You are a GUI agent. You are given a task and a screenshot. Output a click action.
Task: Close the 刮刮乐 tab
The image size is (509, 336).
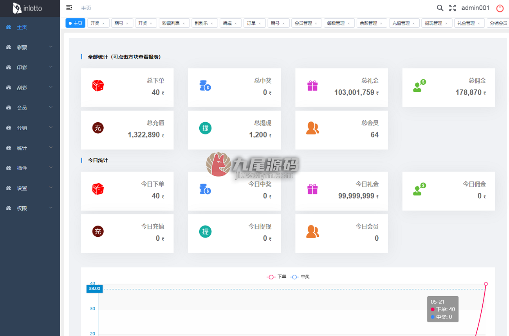click(x=212, y=23)
